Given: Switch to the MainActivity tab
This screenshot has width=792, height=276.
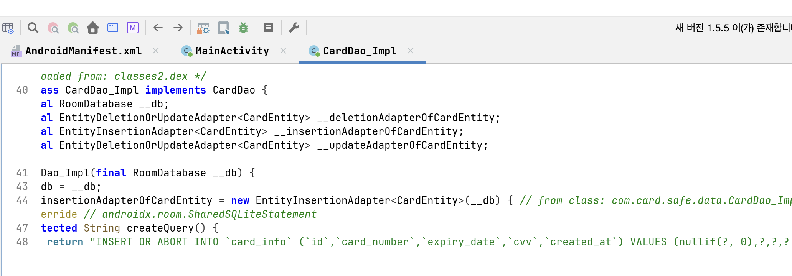Looking at the screenshot, I should click(232, 51).
